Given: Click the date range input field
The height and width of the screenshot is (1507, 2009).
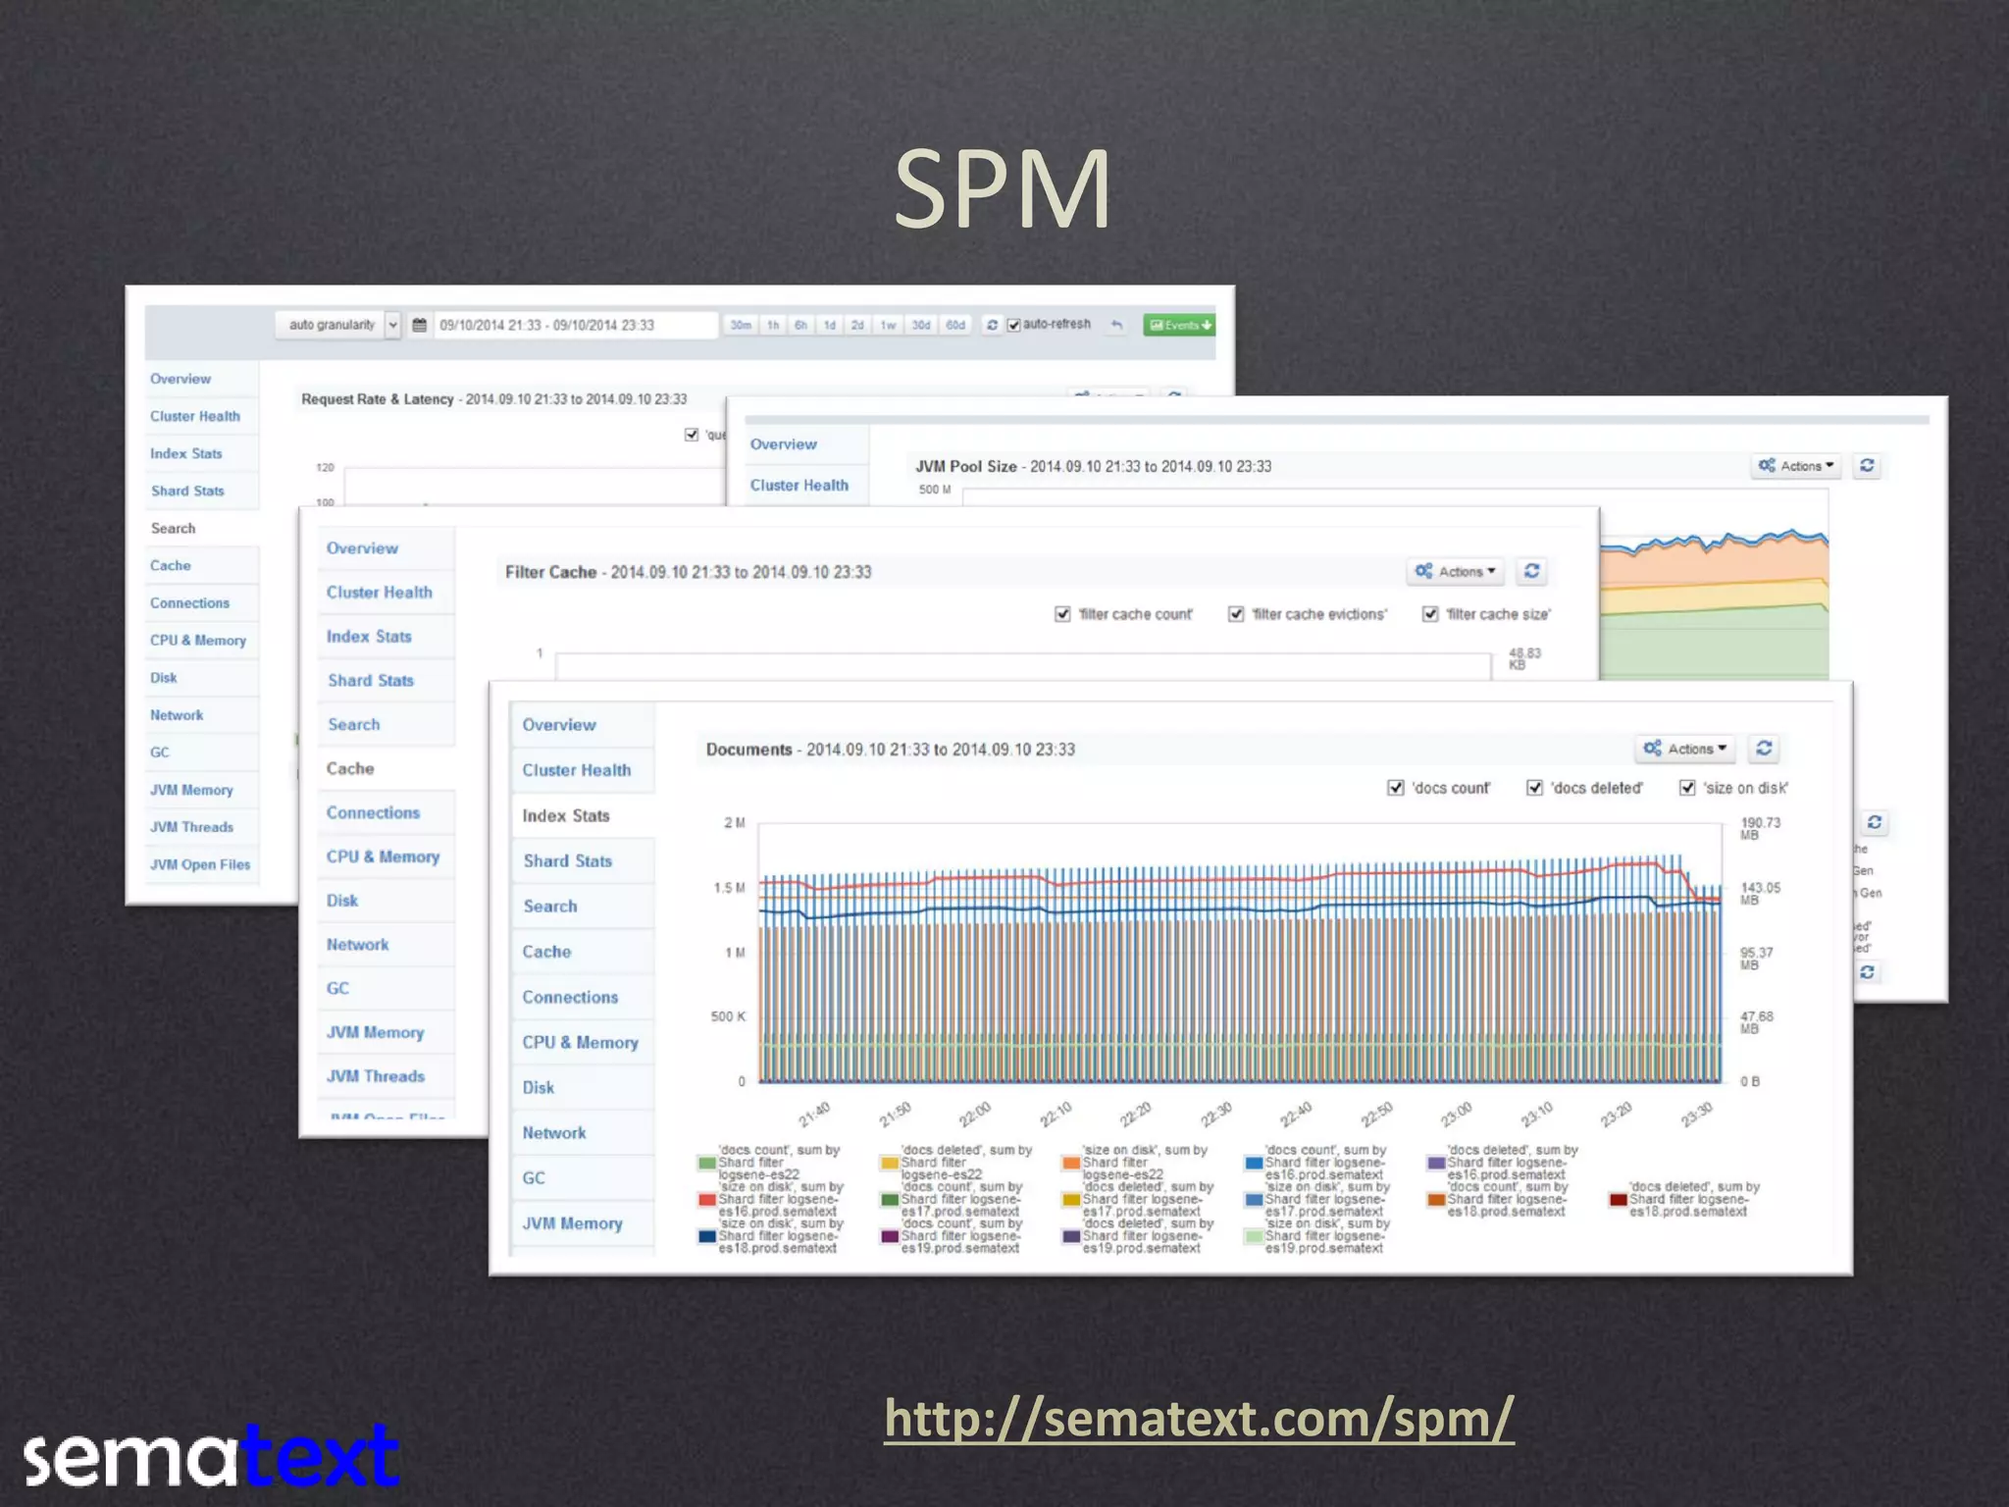Looking at the screenshot, I should (576, 325).
